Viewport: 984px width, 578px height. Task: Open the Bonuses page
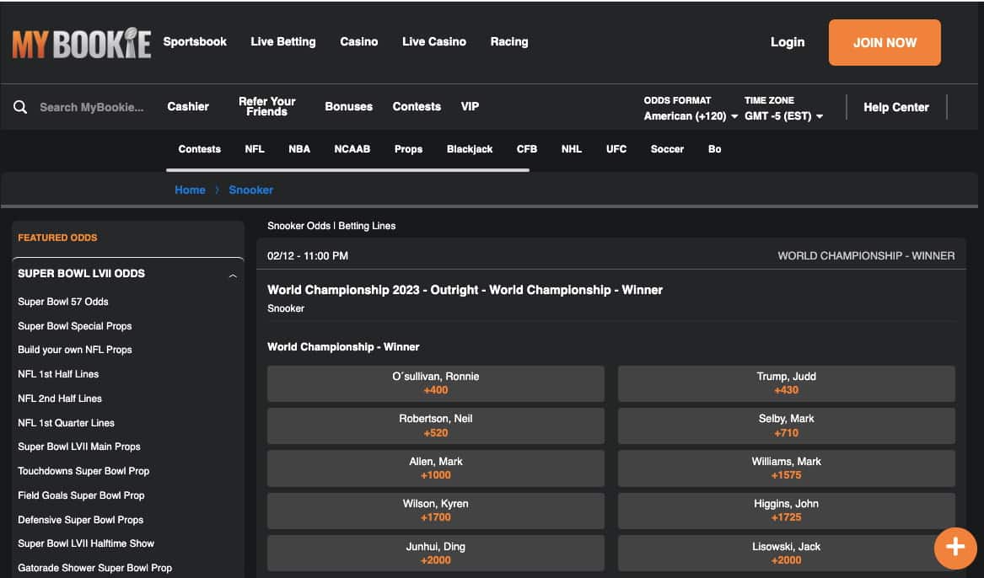tap(349, 106)
